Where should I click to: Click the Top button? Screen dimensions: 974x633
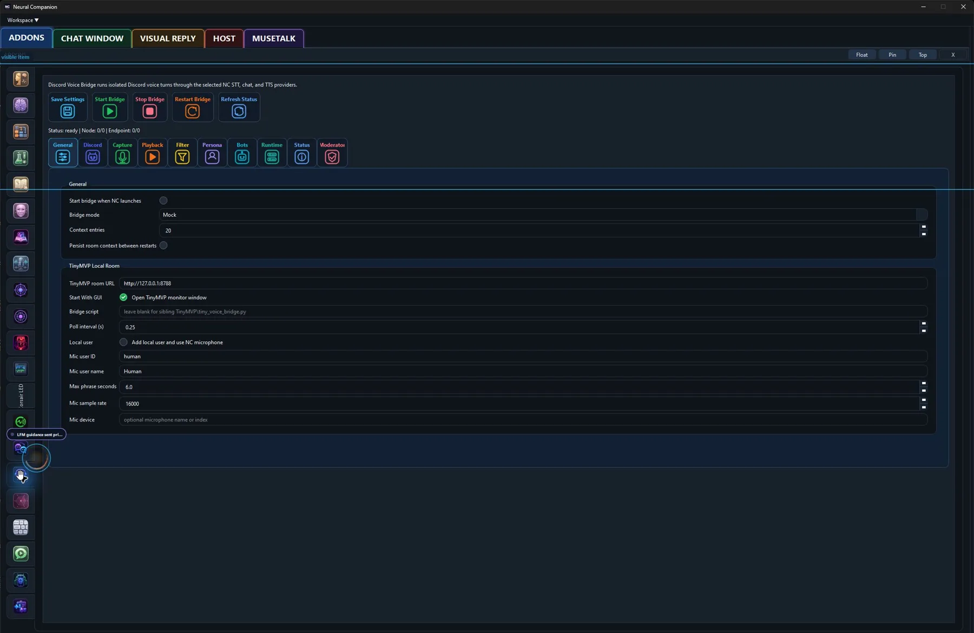point(923,55)
